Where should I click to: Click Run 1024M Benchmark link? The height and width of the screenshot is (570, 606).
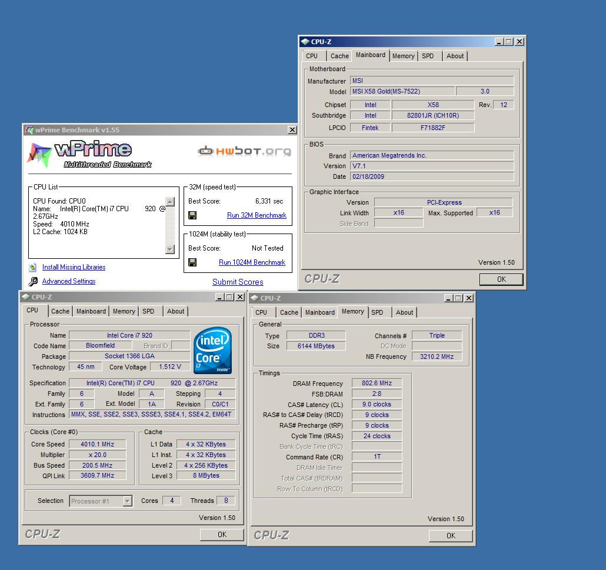coord(252,262)
